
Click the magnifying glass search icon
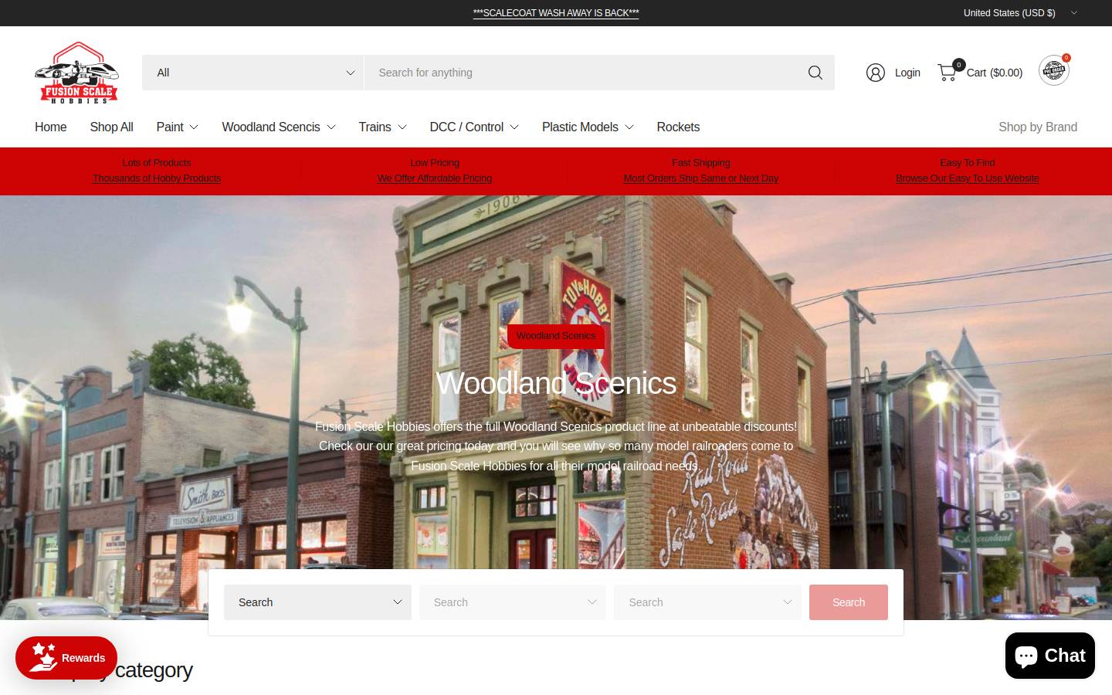pyautogui.click(x=815, y=73)
